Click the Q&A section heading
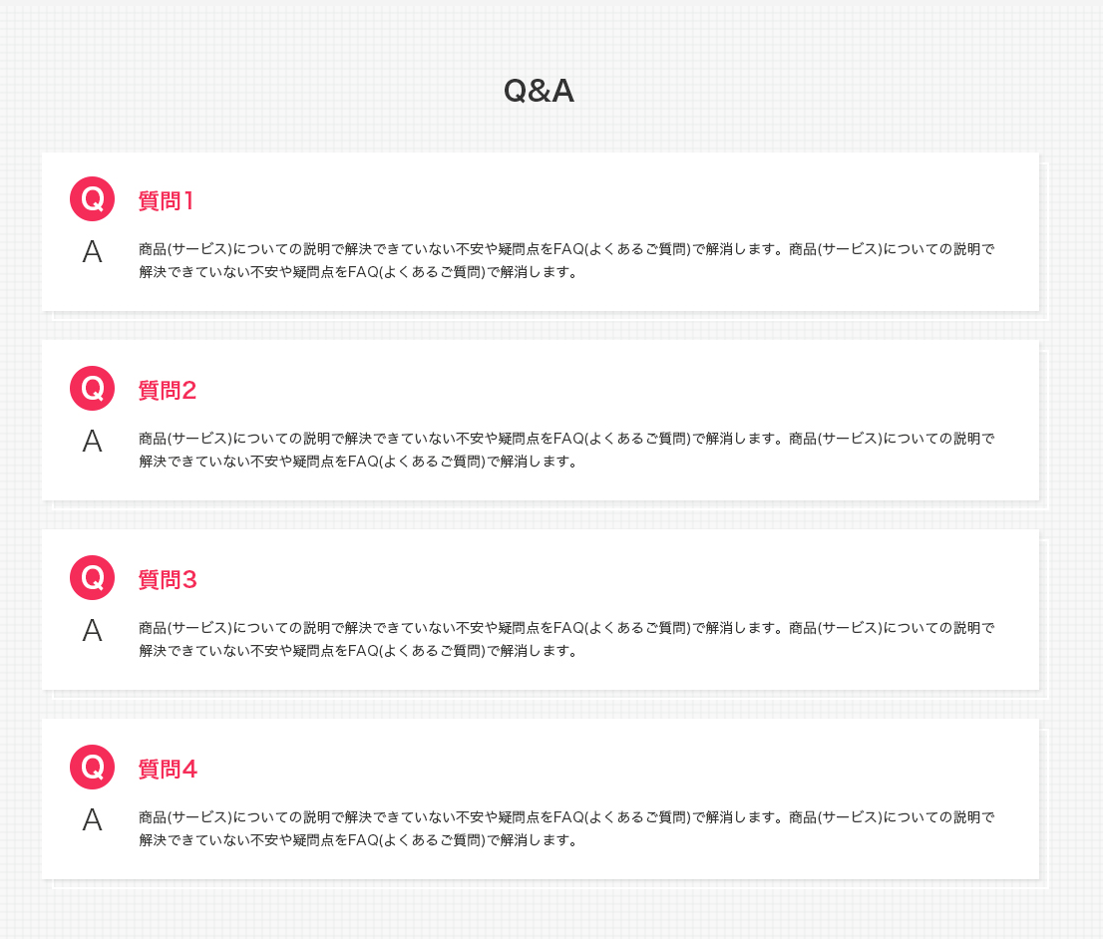Viewport: 1103px width, 939px height. tap(539, 91)
